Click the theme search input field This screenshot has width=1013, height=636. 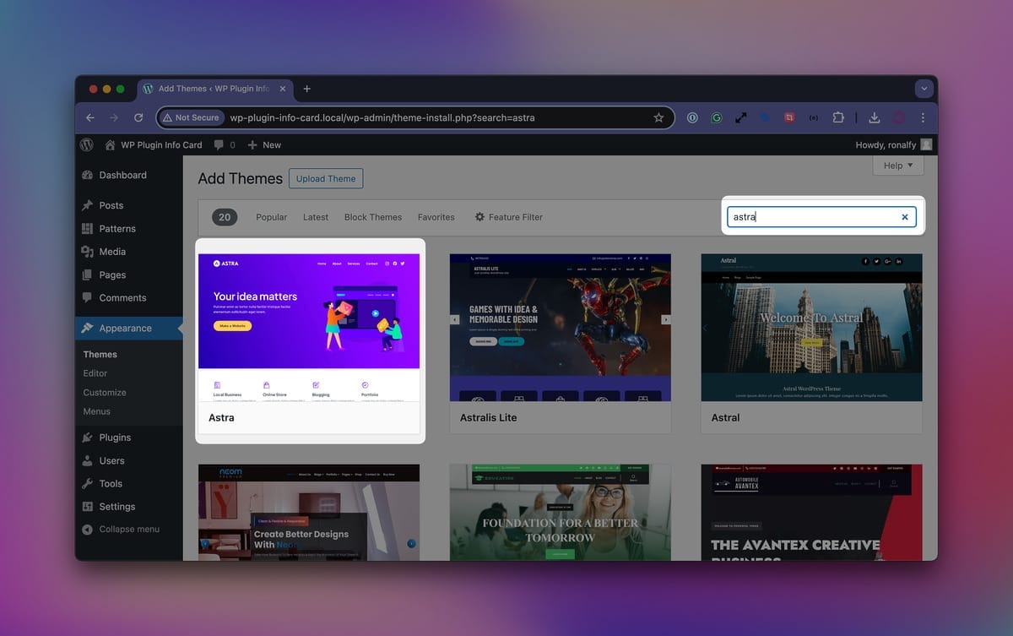810,217
